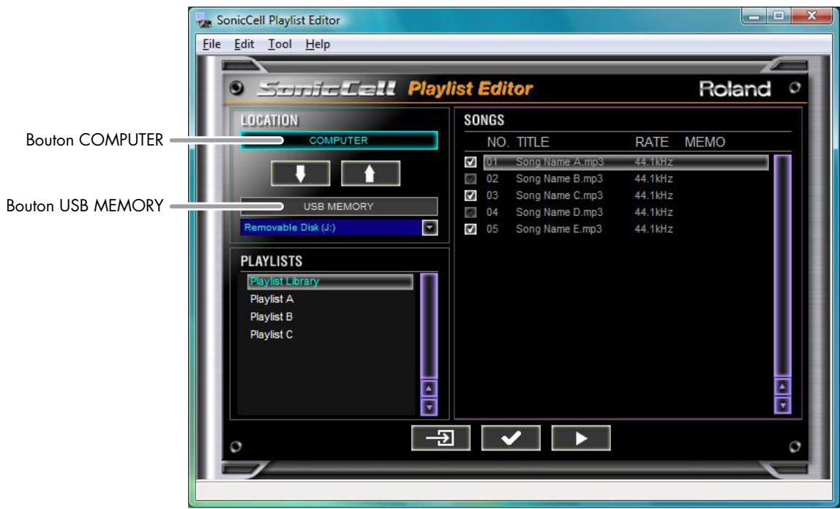The image size is (840, 509).
Task: Click the USB MEMORY location button
Action: [339, 206]
